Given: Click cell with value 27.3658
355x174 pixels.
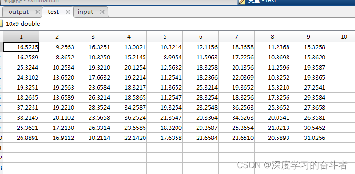Looking at the screenshot, I should (308, 107).
